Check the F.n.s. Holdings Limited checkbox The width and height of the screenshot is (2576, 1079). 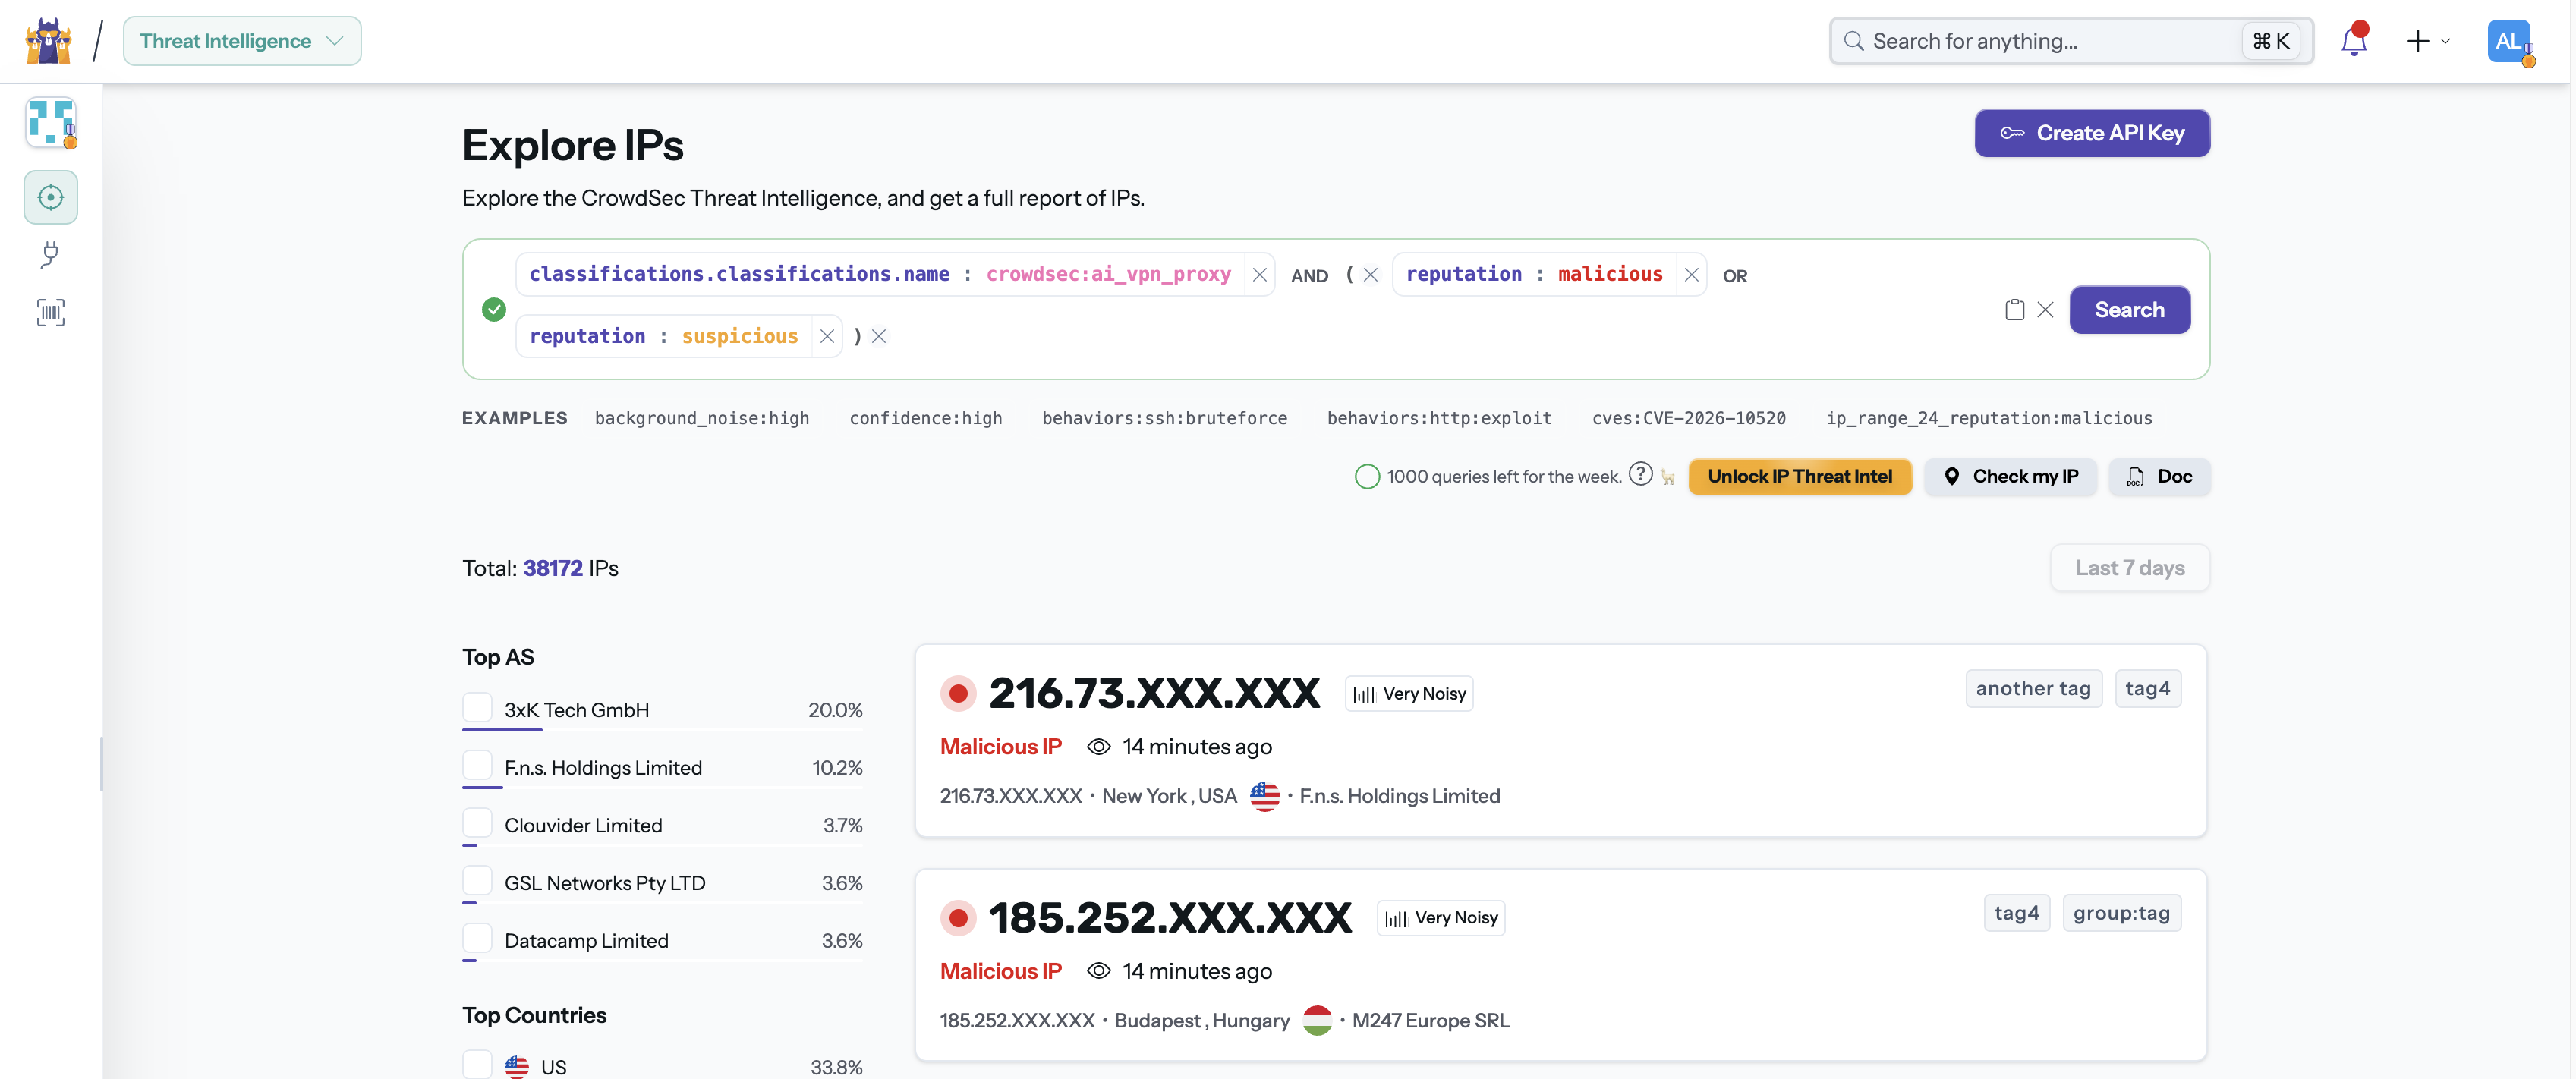click(x=477, y=766)
